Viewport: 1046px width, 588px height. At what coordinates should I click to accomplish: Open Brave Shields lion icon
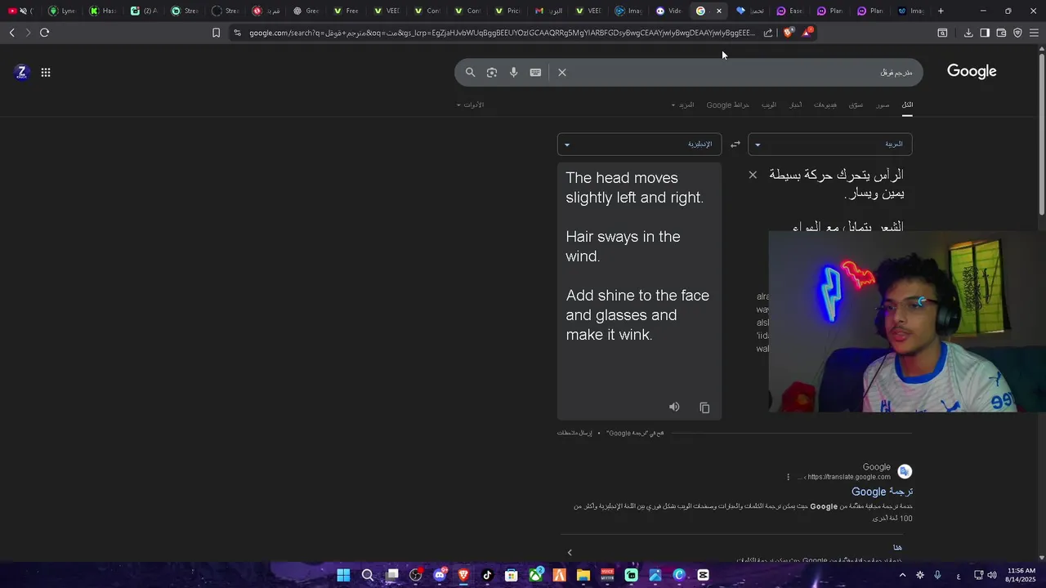(x=788, y=33)
